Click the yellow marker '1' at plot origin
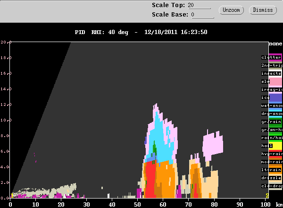This screenshot has width=283, height=208. [12, 195]
